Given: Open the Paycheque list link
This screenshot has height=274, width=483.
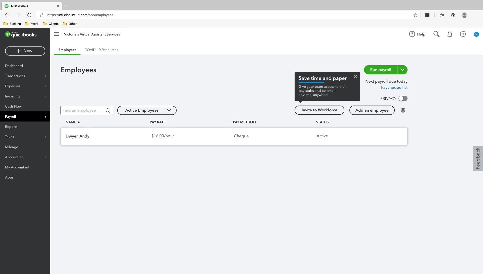Looking at the screenshot, I should pos(394,87).
